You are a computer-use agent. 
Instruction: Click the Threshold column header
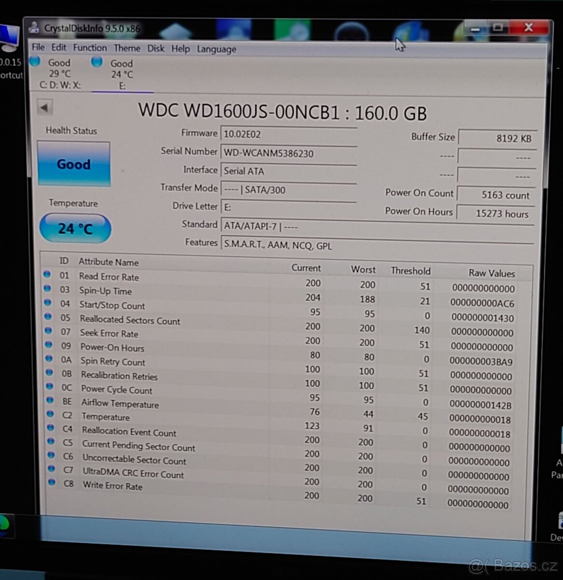coord(410,271)
